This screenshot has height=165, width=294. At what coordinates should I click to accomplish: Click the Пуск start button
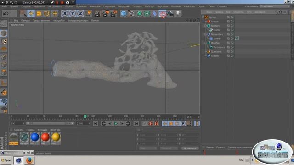tap(6, 160)
